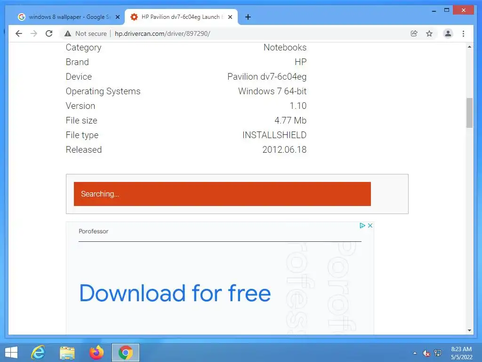Click the Notebooks category value

[285, 48]
